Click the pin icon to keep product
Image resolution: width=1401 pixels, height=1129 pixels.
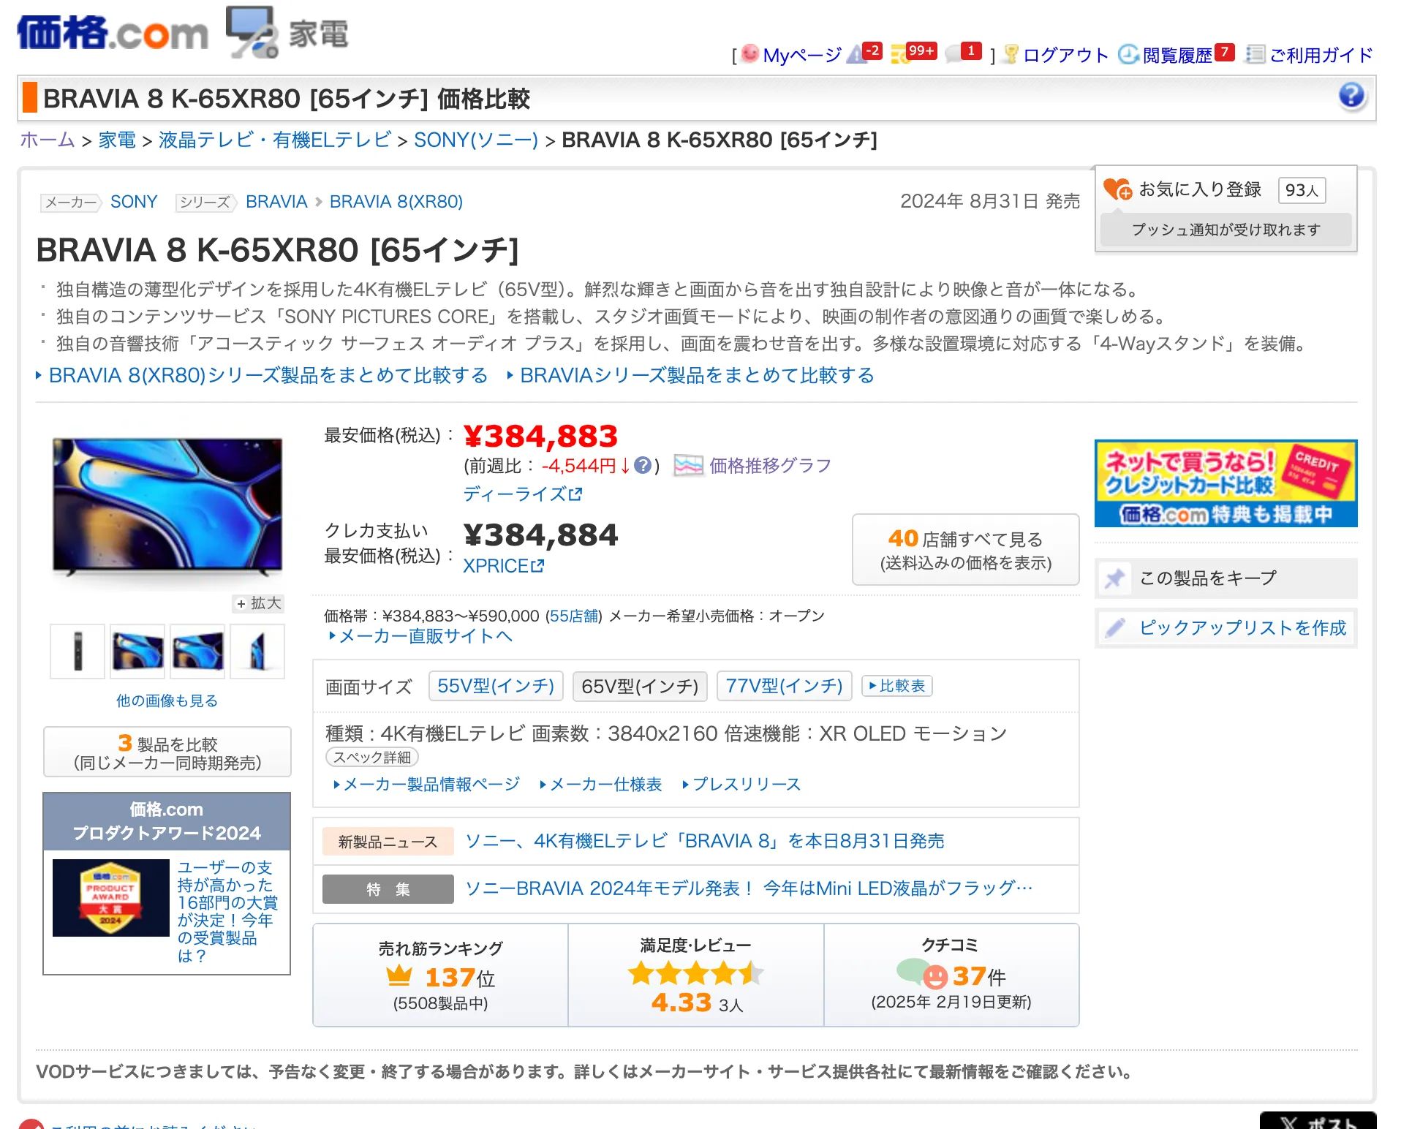pos(1114,578)
